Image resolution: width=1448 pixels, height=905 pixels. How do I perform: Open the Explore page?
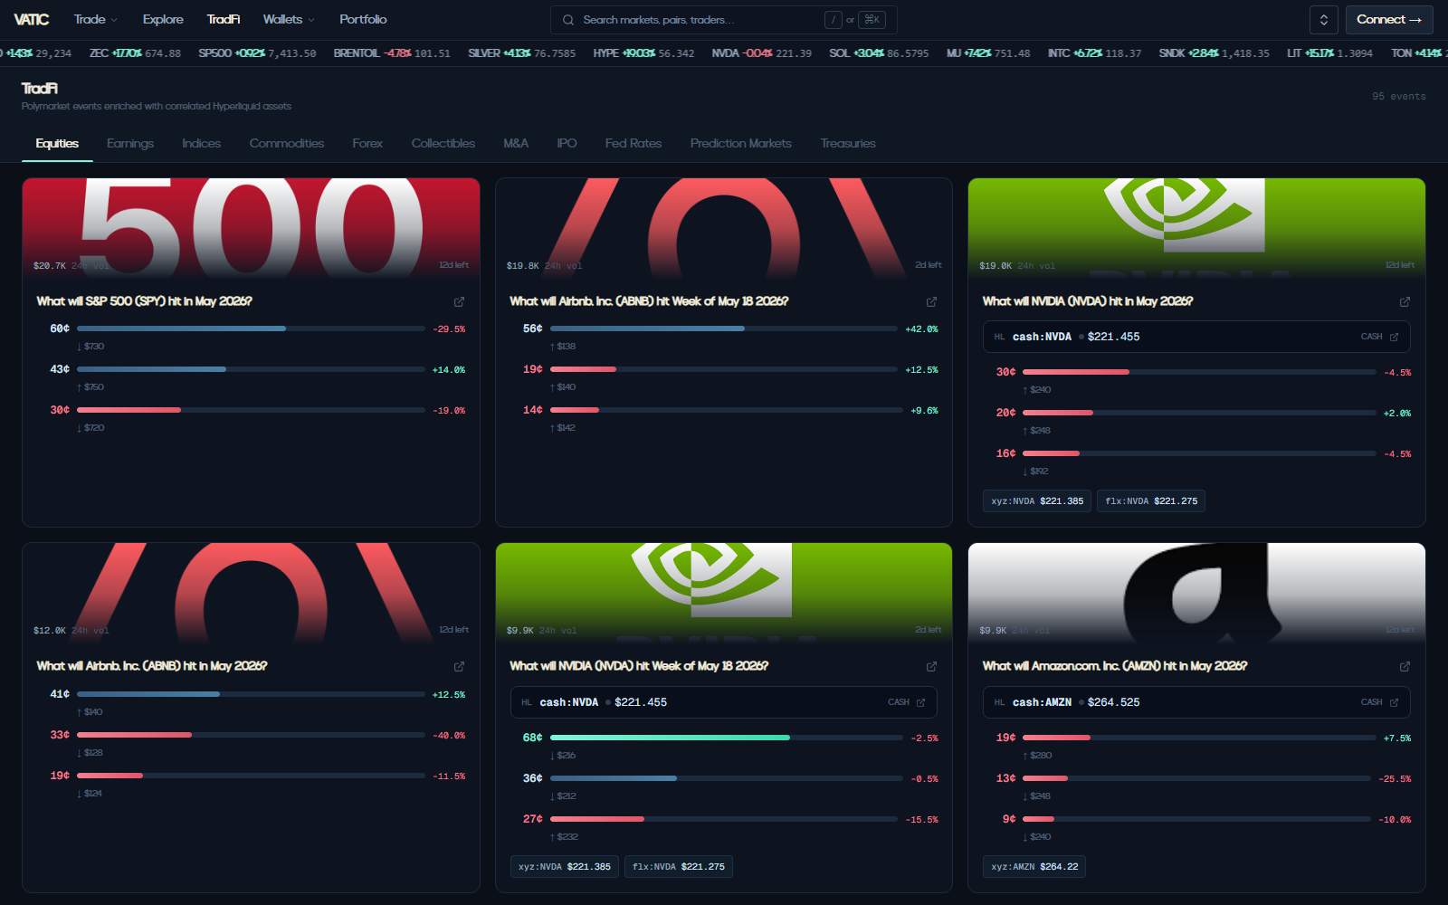(x=163, y=19)
